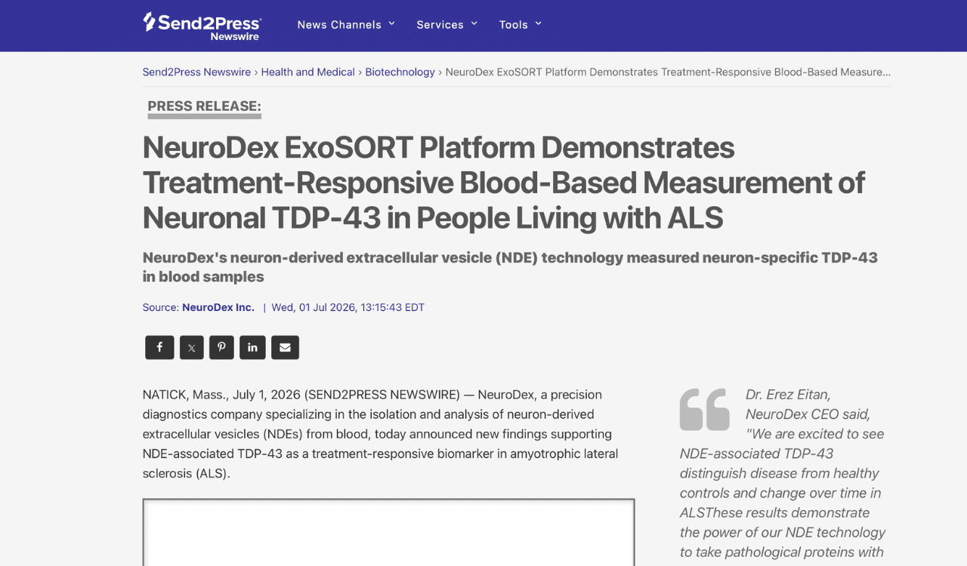Screen dimensions: 967x566
Task: Share article on LinkedIn
Action: [x=252, y=347]
